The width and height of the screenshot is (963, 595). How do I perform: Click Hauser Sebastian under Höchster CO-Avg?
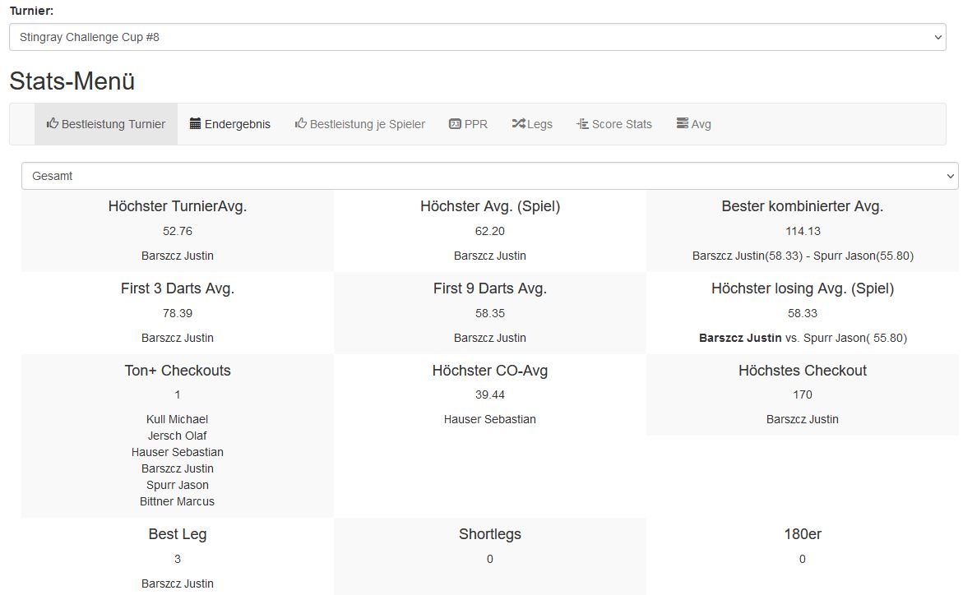489,419
